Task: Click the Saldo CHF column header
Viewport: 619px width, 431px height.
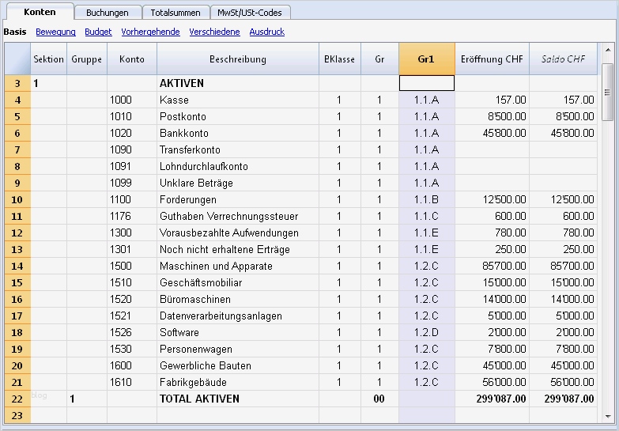Action: pyautogui.click(x=563, y=59)
